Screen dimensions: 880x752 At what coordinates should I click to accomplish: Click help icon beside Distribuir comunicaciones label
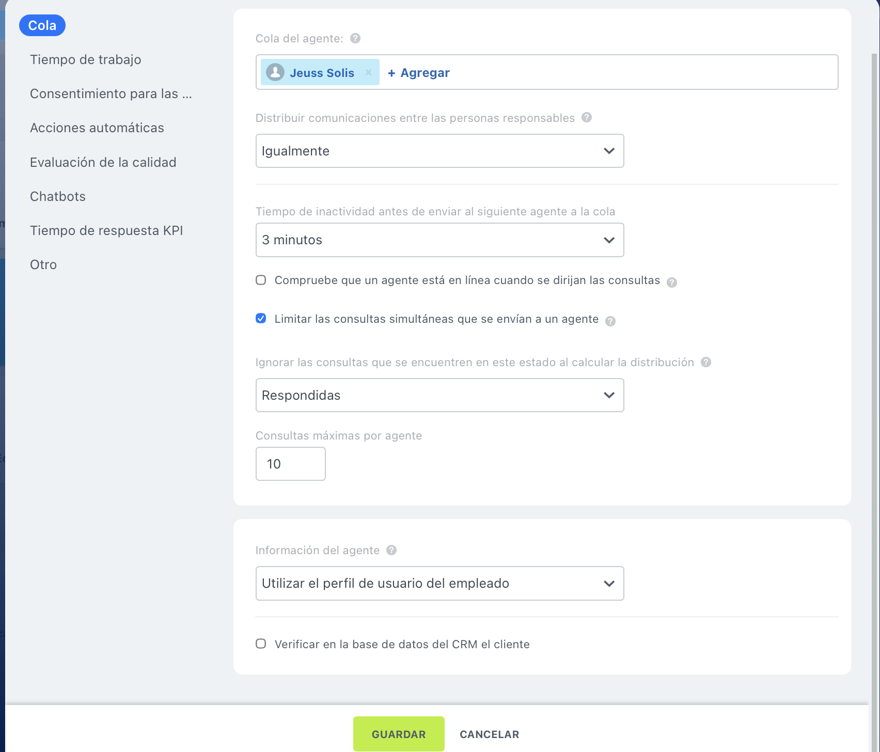point(587,117)
